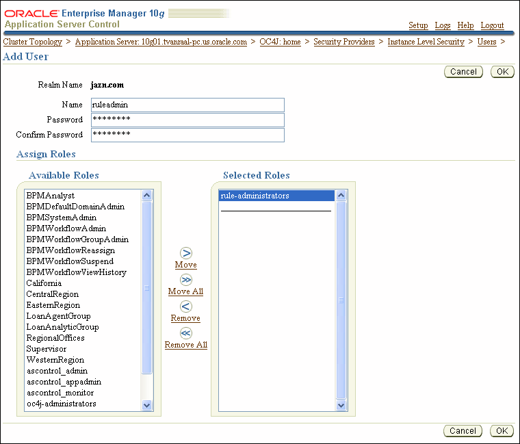Click the Move single-arrow icon
The image size is (520, 444).
coord(185,253)
